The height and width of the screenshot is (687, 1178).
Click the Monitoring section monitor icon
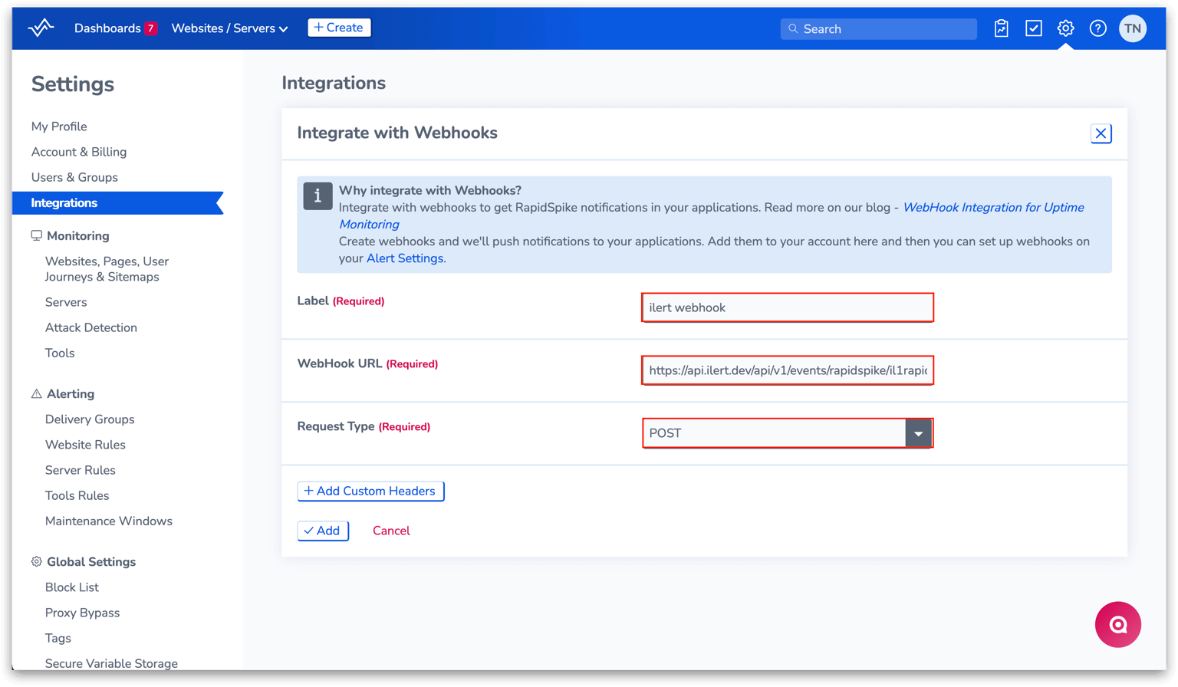tap(36, 235)
